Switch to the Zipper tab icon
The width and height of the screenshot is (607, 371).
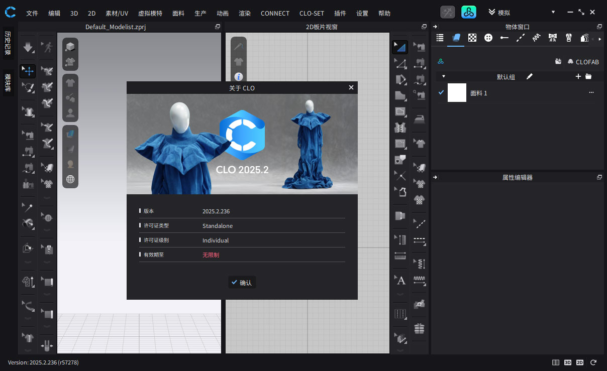(569, 38)
